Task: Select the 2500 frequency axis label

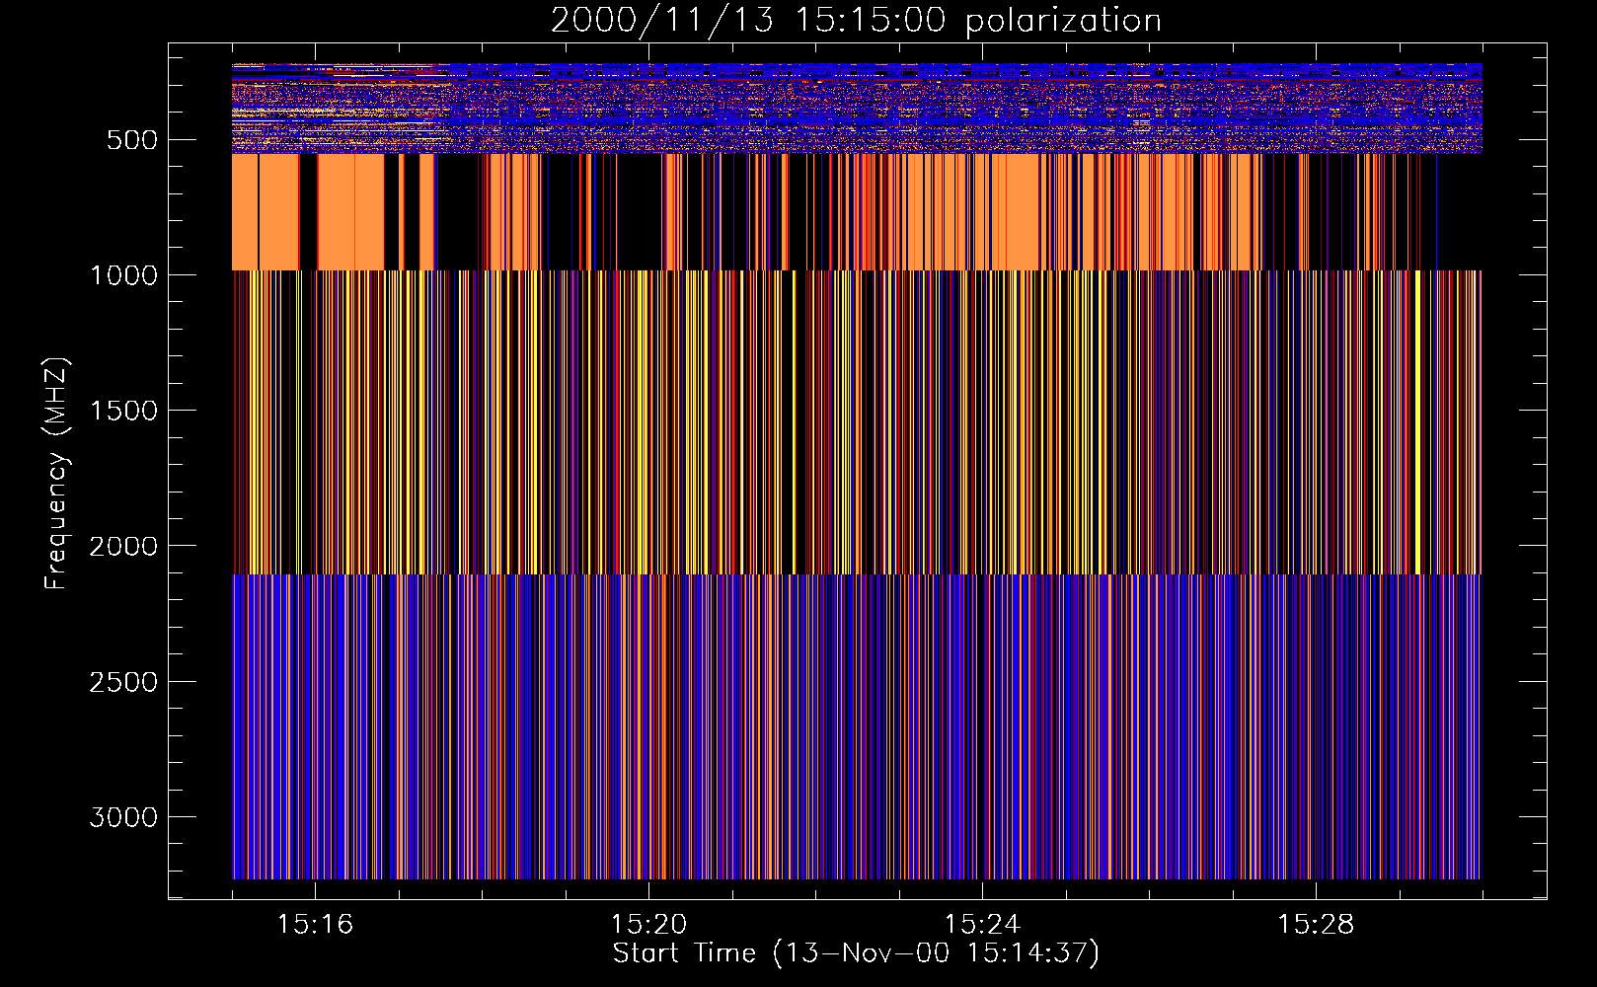Action: coord(123,682)
